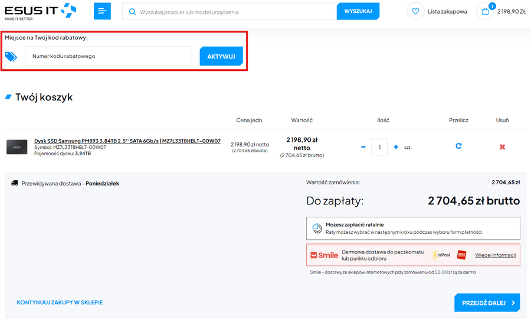Viewport: 531px width, 319px height.
Task: Focus the discount code number field
Action: coord(109,56)
